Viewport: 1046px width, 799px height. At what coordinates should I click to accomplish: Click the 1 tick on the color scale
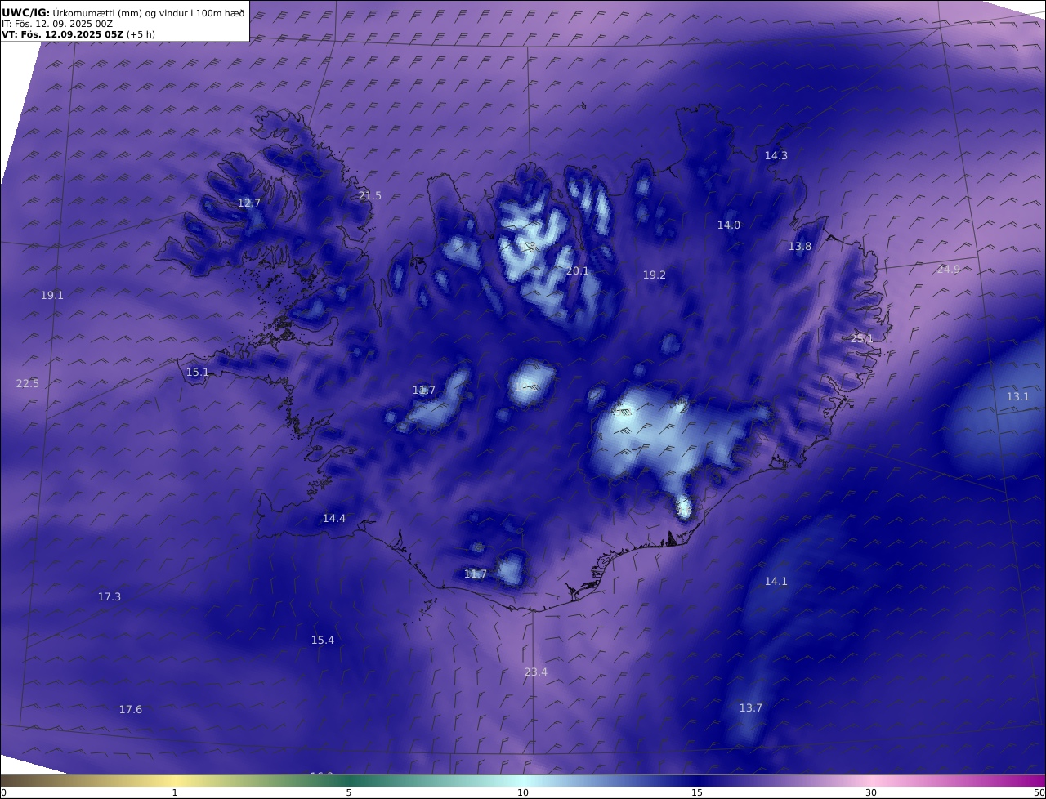(175, 792)
